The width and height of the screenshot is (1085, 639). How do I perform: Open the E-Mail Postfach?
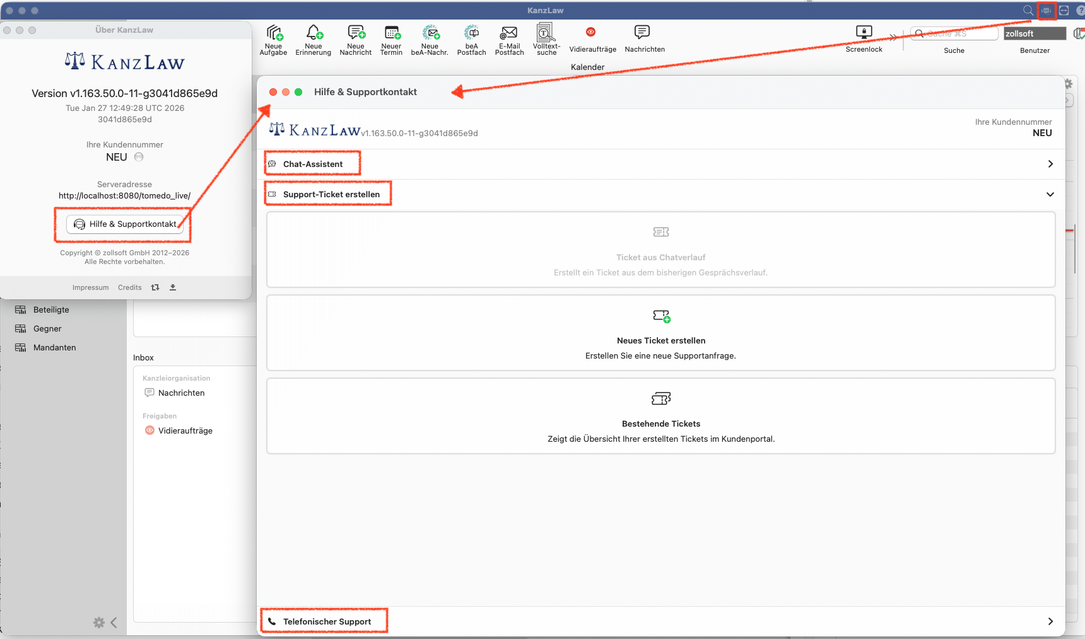(509, 33)
